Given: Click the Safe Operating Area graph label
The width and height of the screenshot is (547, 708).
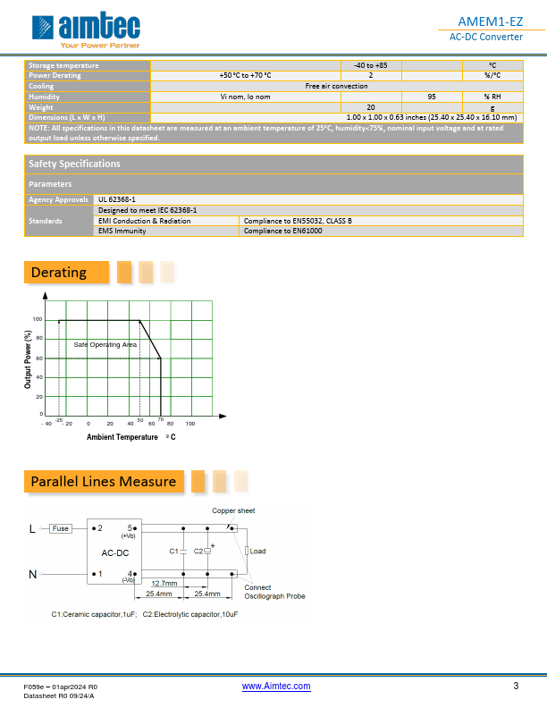Looking at the screenshot, I should pos(105,345).
